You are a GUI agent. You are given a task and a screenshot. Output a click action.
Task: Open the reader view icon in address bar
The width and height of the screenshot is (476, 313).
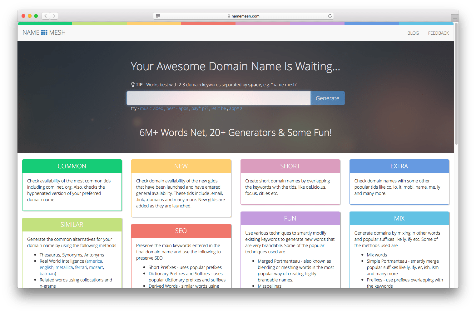tap(158, 16)
